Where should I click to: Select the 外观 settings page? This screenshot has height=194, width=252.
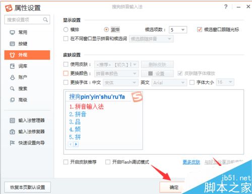tap(27, 55)
